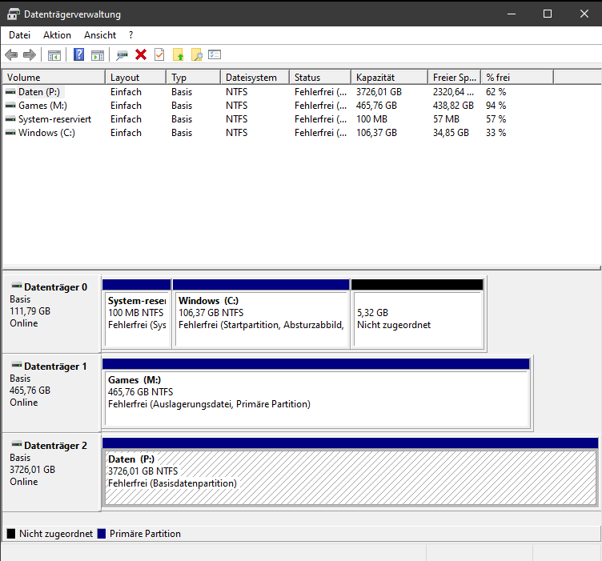Open the ? help menu

tap(131, 35)
